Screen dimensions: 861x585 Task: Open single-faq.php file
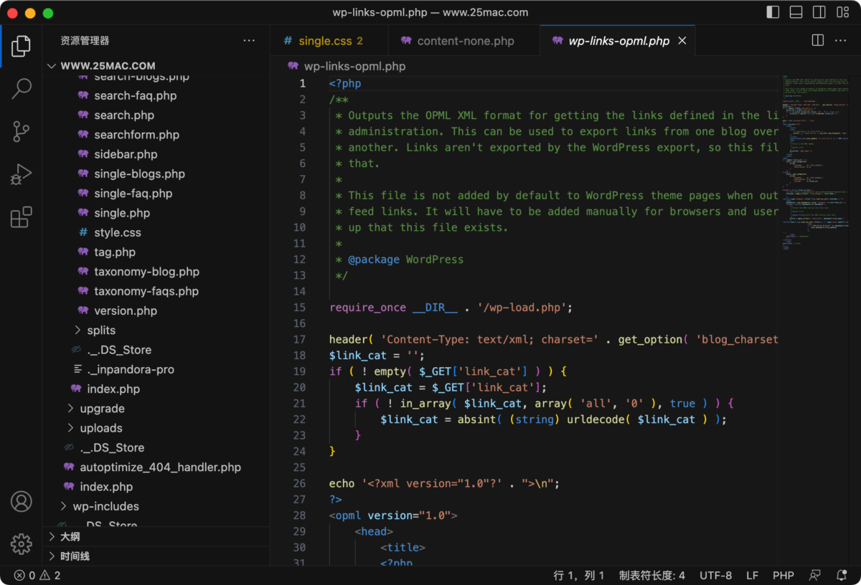[x=133, y=194]
